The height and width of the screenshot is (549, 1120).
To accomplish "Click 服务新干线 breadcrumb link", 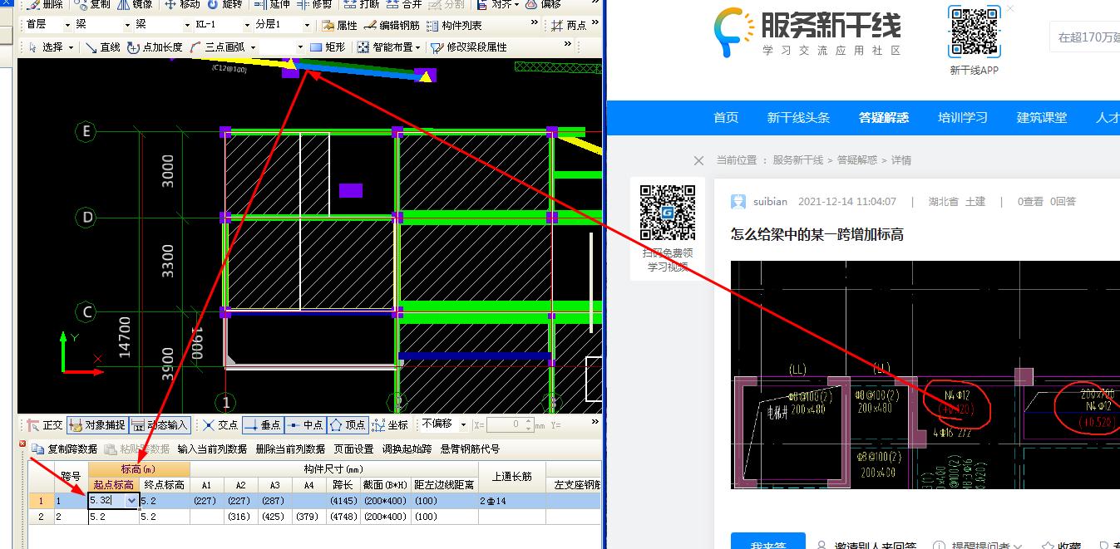I will (x=797, y=160).
